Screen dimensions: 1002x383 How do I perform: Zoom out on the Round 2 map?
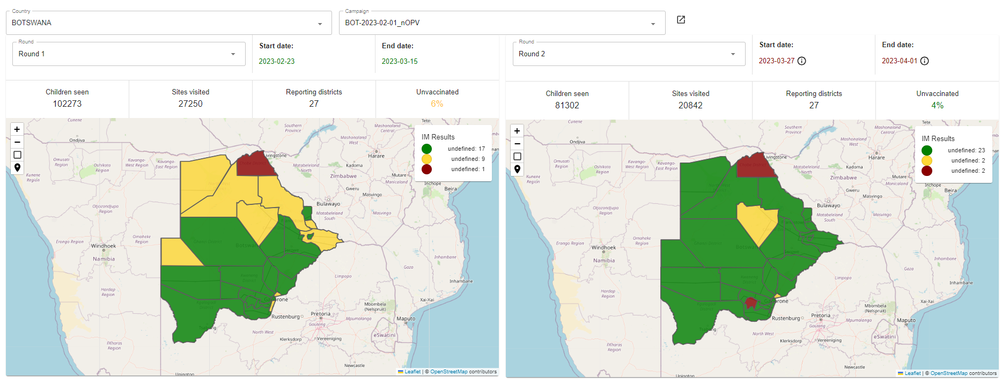(517, 144)
